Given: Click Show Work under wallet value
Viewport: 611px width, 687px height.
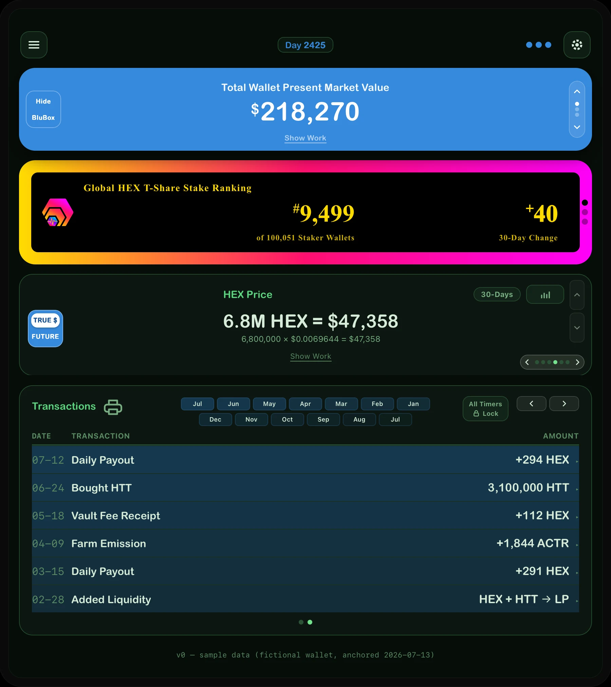Looking at the screenshot, I should 305,138.
